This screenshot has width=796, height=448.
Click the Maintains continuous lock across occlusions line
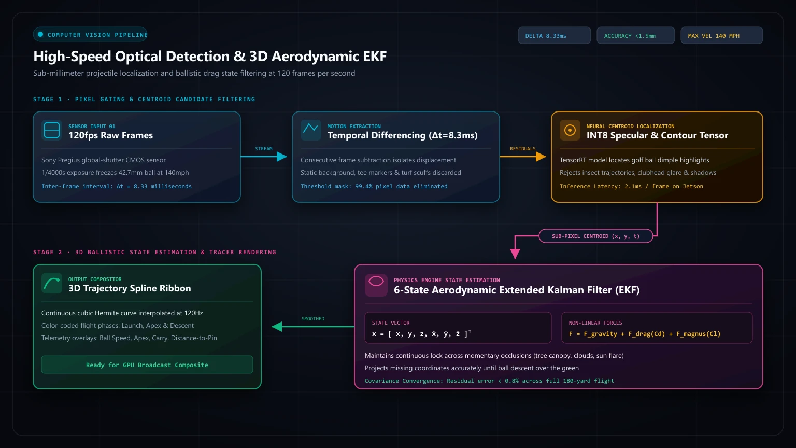coord(494,356)
